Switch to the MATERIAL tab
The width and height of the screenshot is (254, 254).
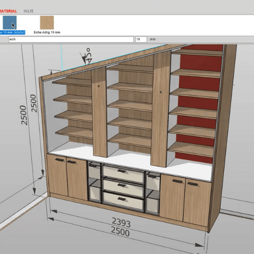(8, 11)
